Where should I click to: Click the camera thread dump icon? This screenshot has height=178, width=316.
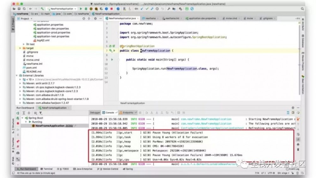18,153
